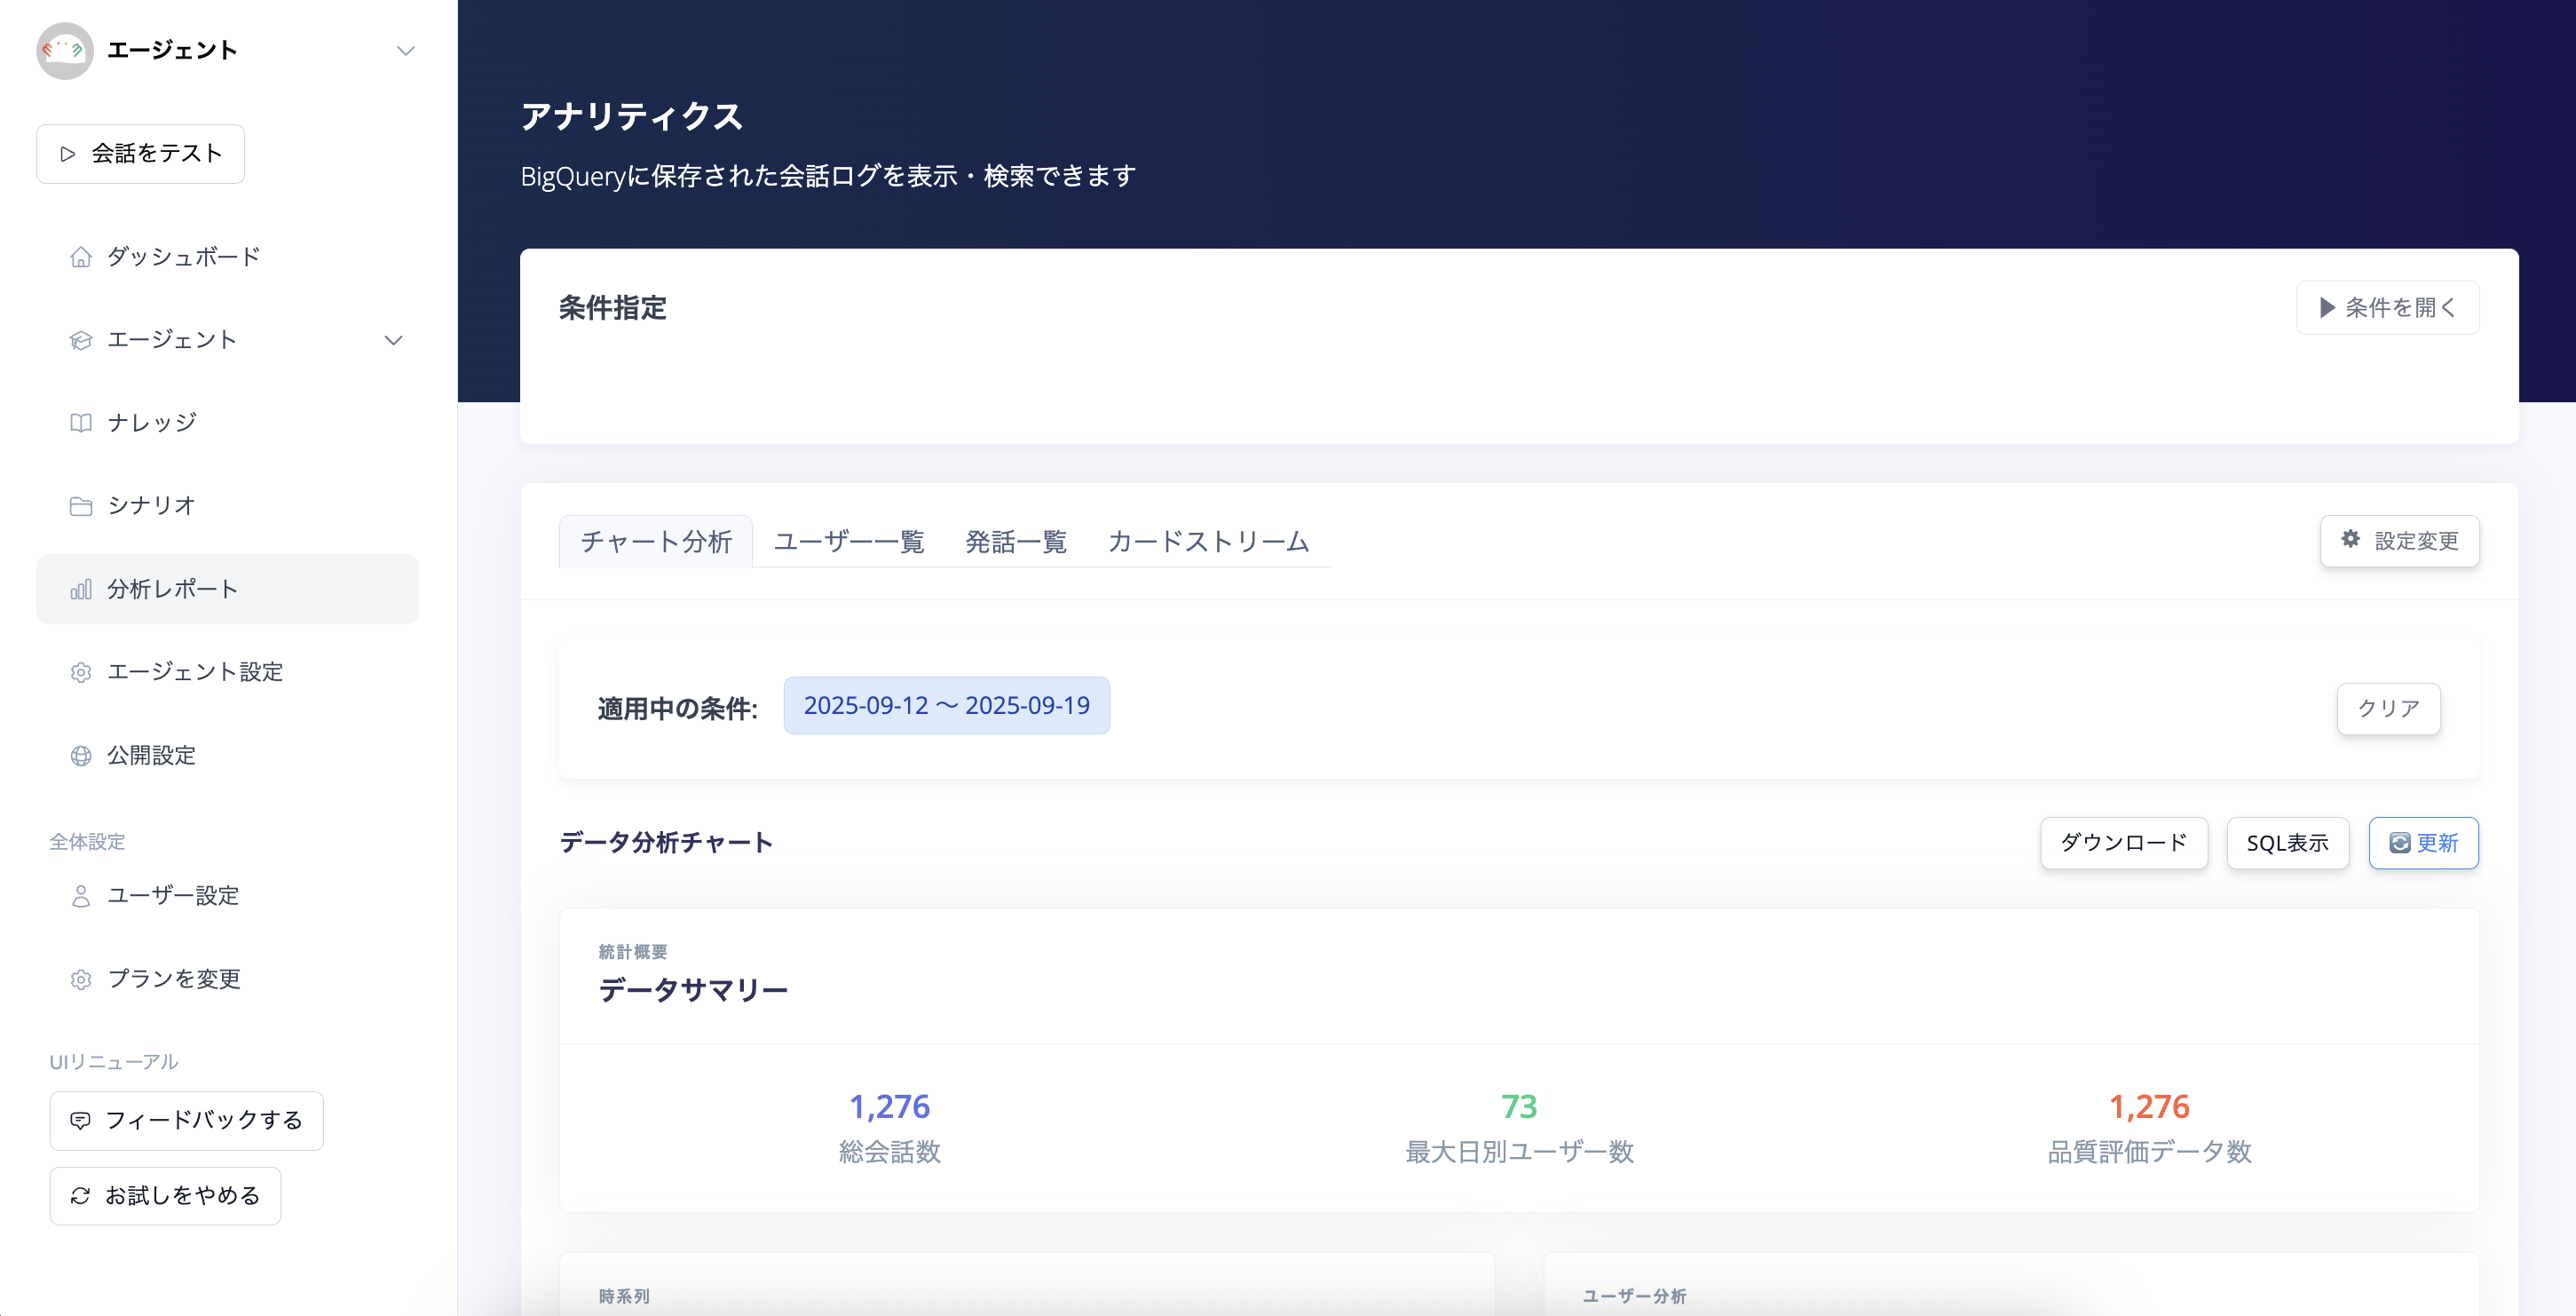Switch to the カードストリーム tab
Screen dimensions: 2576x1316
tap(1208, 542)
